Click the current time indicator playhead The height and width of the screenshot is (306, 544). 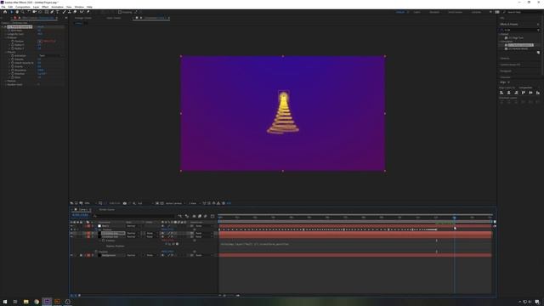tap(454, 218)
